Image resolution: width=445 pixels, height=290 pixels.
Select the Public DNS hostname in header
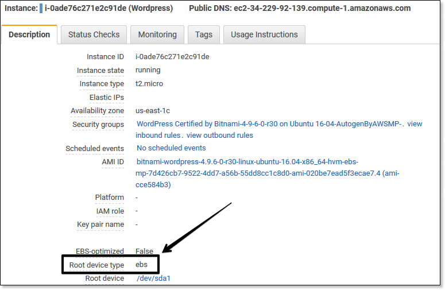[322, 8]
